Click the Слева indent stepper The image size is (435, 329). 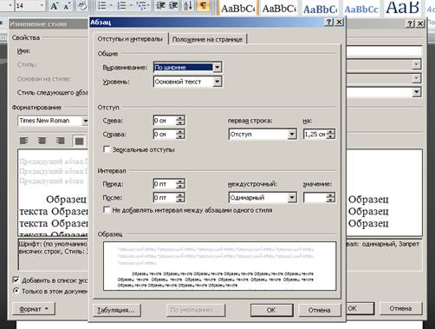pos(180,121)
